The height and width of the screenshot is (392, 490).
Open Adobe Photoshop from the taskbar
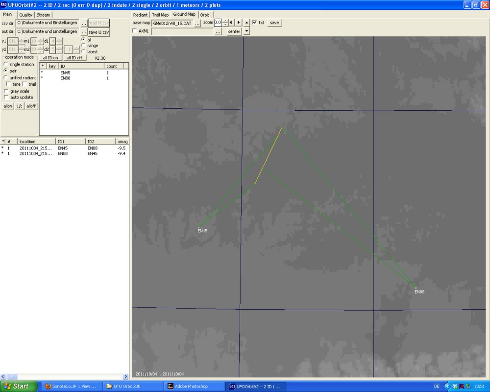(193, 386)
